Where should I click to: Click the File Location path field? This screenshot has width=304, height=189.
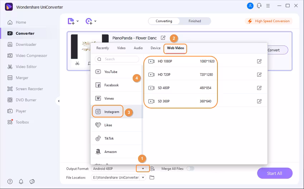116,177
